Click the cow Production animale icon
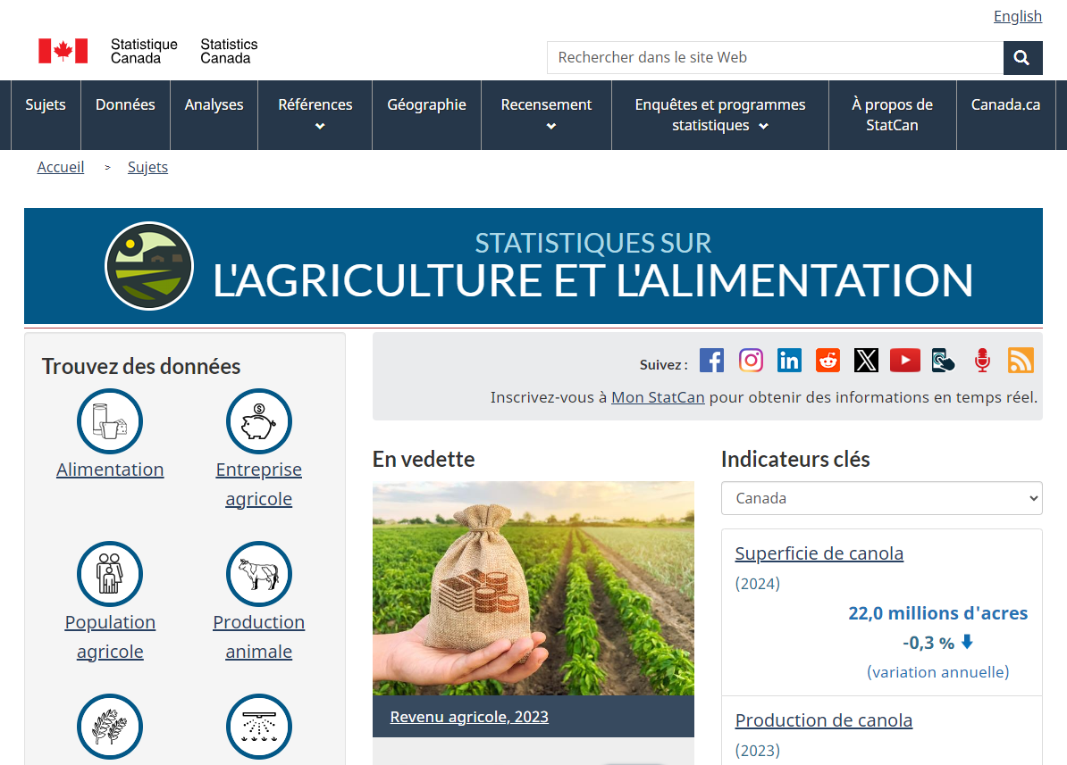This screenshot has width=1067, height=765. [258, 574]
